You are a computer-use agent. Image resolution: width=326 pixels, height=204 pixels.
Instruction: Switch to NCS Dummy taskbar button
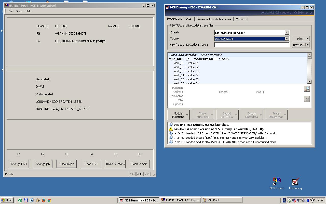pos(139,200)
